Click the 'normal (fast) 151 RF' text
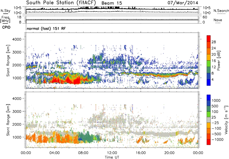This screenshot has width=229, height=159. 46,28
